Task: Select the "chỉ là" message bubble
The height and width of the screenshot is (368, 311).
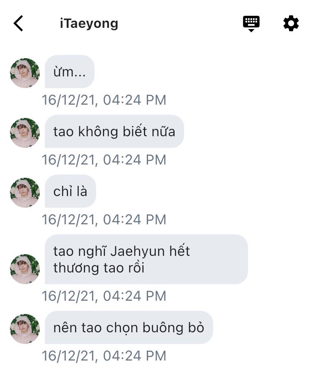Action: (70, 191)
